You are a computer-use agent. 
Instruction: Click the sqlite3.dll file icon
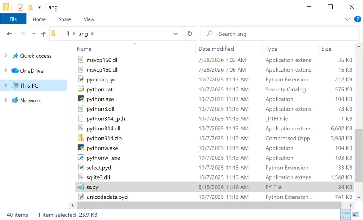tap(80, 177)
